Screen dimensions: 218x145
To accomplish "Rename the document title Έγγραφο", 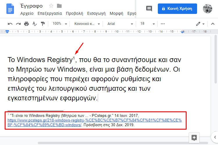I will [x=31, y=6].
